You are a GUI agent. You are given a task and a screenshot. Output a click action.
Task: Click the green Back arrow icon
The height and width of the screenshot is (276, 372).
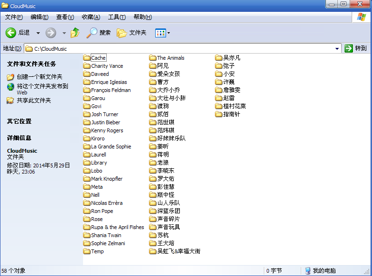coord(10,33)
